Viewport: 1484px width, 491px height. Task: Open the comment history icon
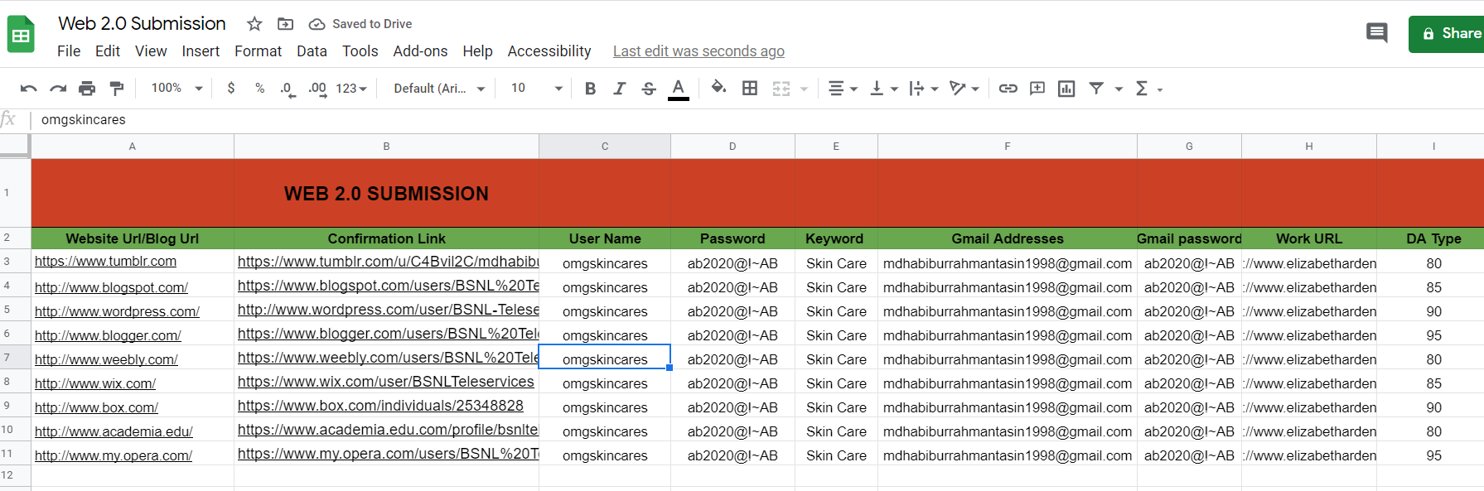tap(1376, 33)
